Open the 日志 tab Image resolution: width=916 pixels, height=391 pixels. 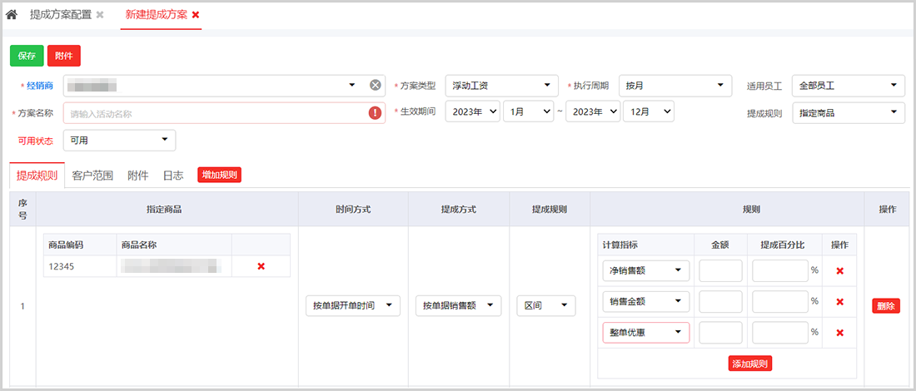[173, 176]
